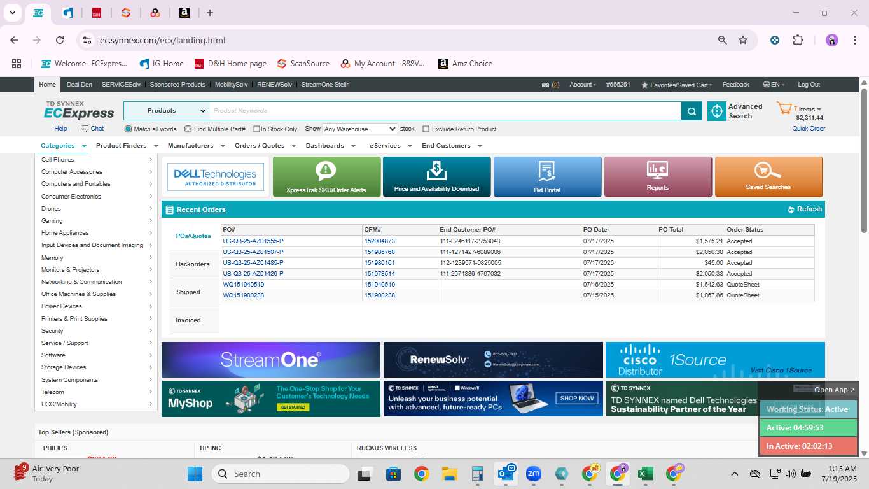
Task: Open Networking & Communication category
Action: coord(81,282)
